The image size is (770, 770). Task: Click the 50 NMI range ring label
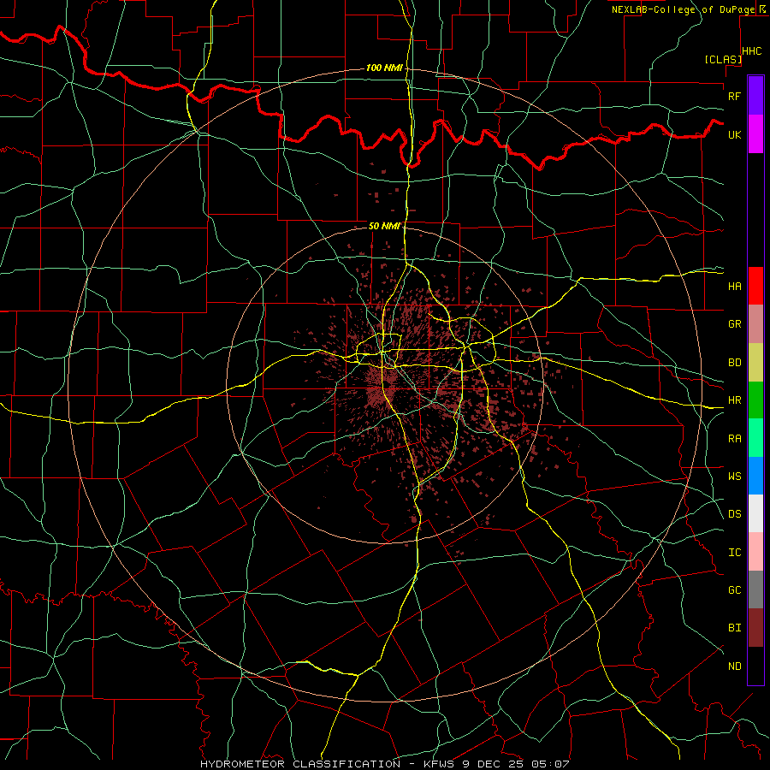point(384,226)
